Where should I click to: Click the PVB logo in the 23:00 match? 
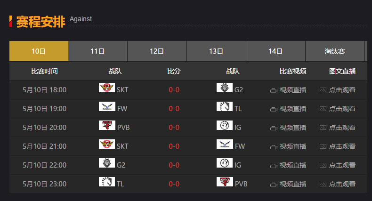[225, 182]
